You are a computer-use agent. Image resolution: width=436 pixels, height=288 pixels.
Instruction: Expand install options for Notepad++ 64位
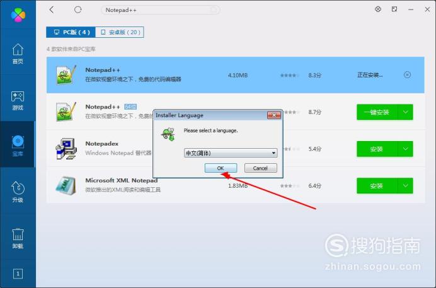tap(405, 112)
